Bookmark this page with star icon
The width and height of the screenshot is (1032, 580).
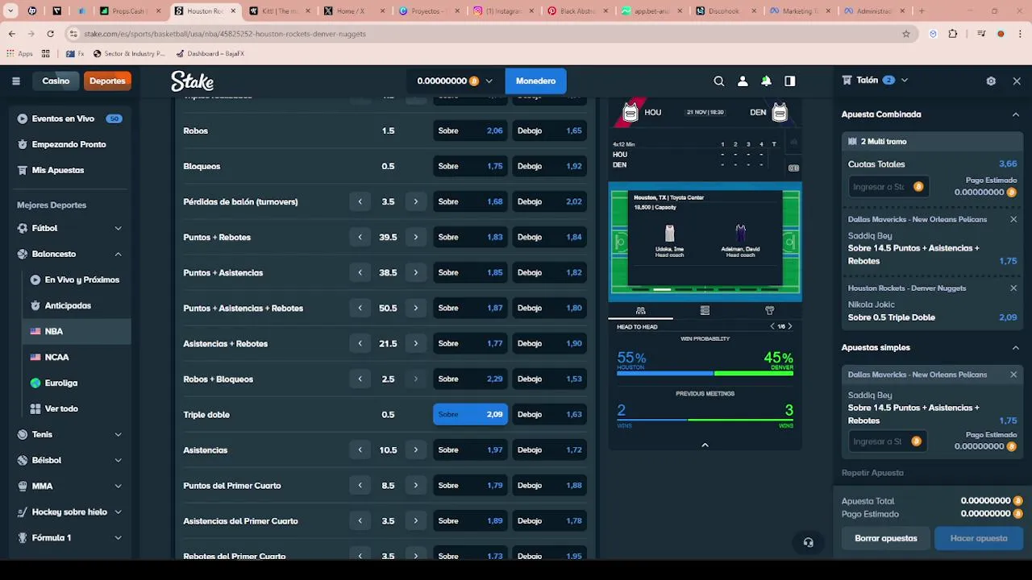[x=906, y=34]
